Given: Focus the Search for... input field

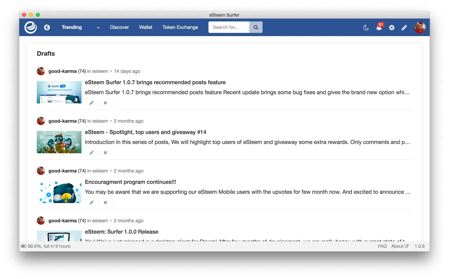Looking at the screenshot, I should click(x=229, y=27).
